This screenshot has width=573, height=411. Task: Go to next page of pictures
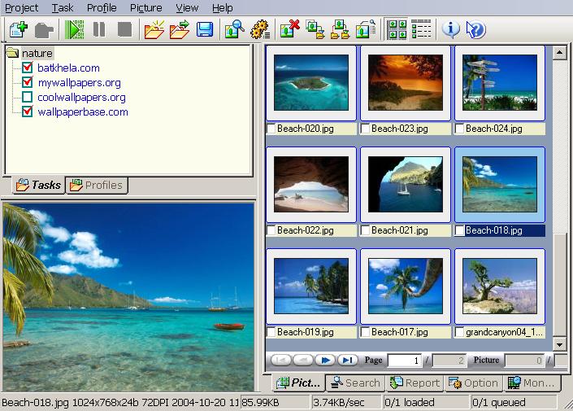coord(326,360)
